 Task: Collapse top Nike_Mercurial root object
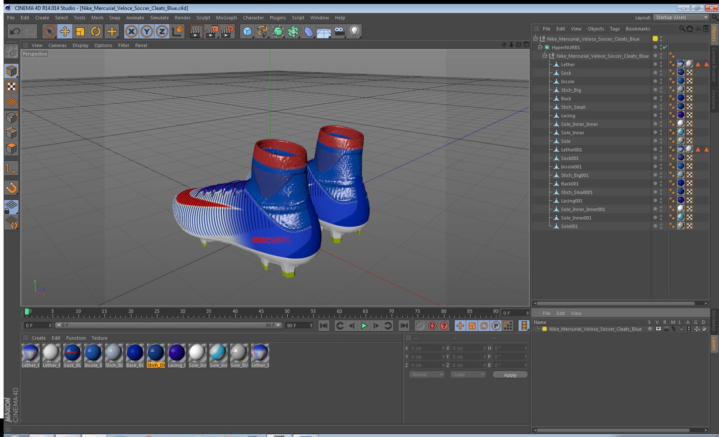point(535,39)
